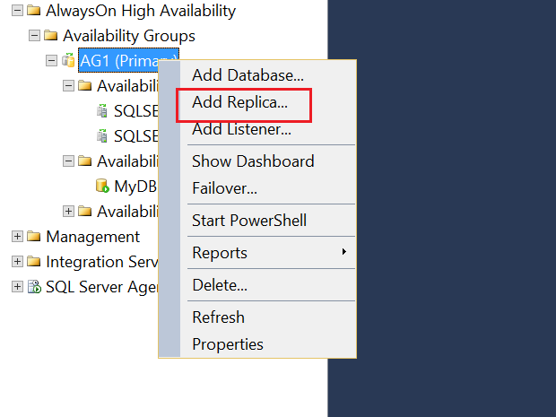Open Properties for AG1
This screenshot has width=556, height=417.
pos(228,344)
